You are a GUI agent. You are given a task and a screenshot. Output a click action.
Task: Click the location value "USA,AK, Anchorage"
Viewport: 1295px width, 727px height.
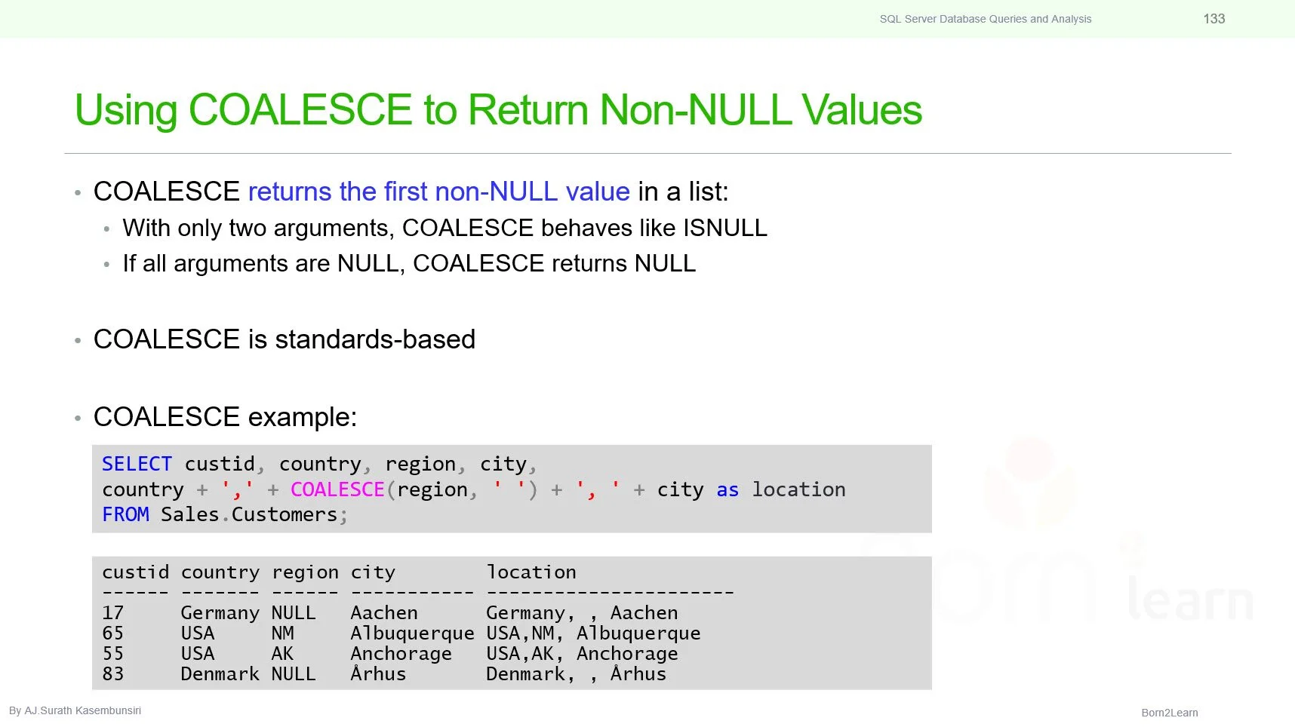pyautogui.click(x=582, y=655)
